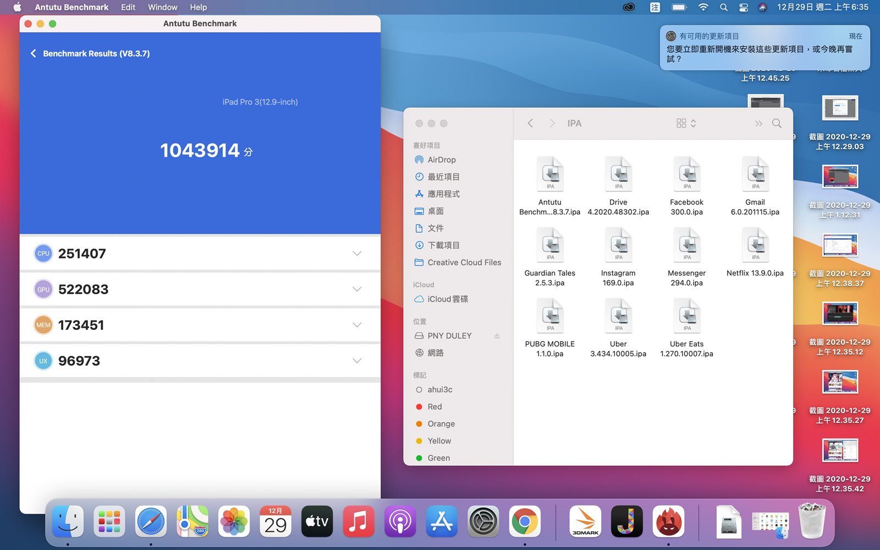Open the Window menu
The width and height of the screenshot is (880, 550).
(x=162, y=7)
